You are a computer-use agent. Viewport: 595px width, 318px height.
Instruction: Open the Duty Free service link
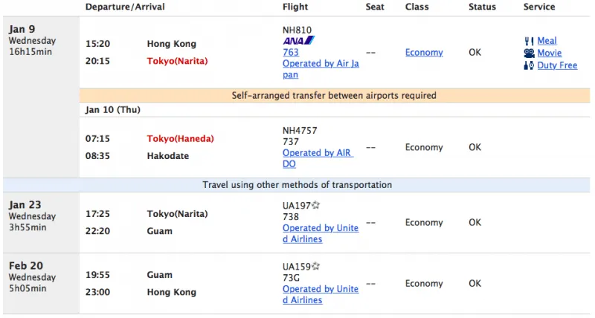pyautogui.click(x=557, y=65)
